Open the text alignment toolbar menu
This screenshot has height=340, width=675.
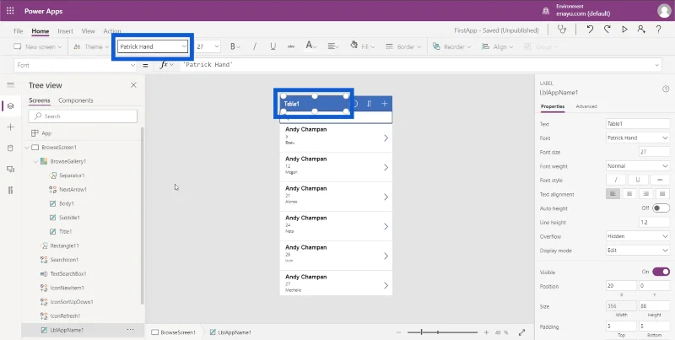click(x=332, y=46)
